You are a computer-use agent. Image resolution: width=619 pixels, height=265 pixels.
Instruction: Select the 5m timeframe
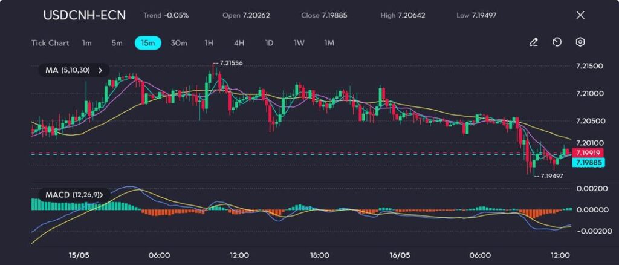click(117, 43)
